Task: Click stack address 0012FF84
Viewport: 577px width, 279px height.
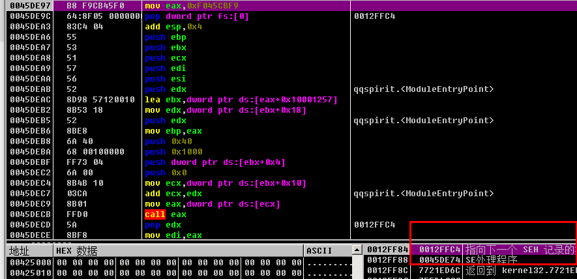Action: [388, 250]
